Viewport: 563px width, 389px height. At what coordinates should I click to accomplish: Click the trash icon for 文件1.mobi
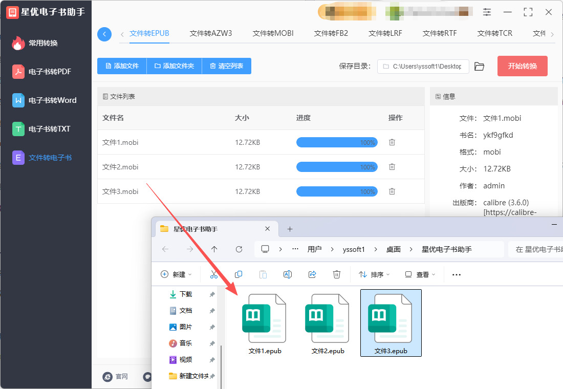click(x=392, y=142)
